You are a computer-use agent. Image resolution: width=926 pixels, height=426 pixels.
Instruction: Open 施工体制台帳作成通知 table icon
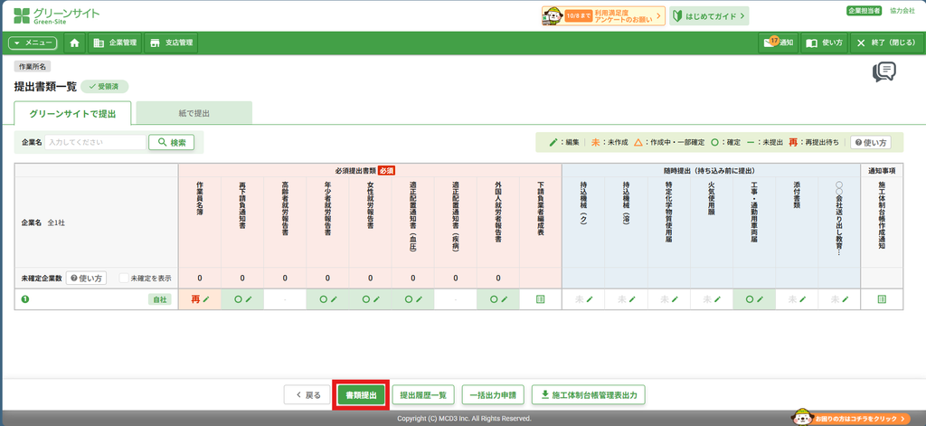tap(883, 299)
